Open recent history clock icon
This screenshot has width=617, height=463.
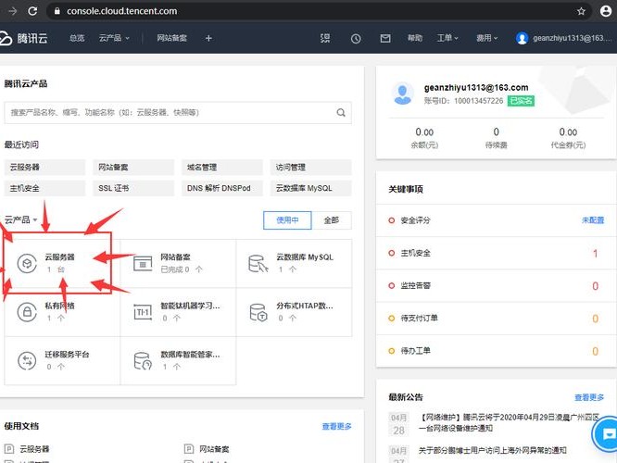pyautogui.click(x=356, y=39)
